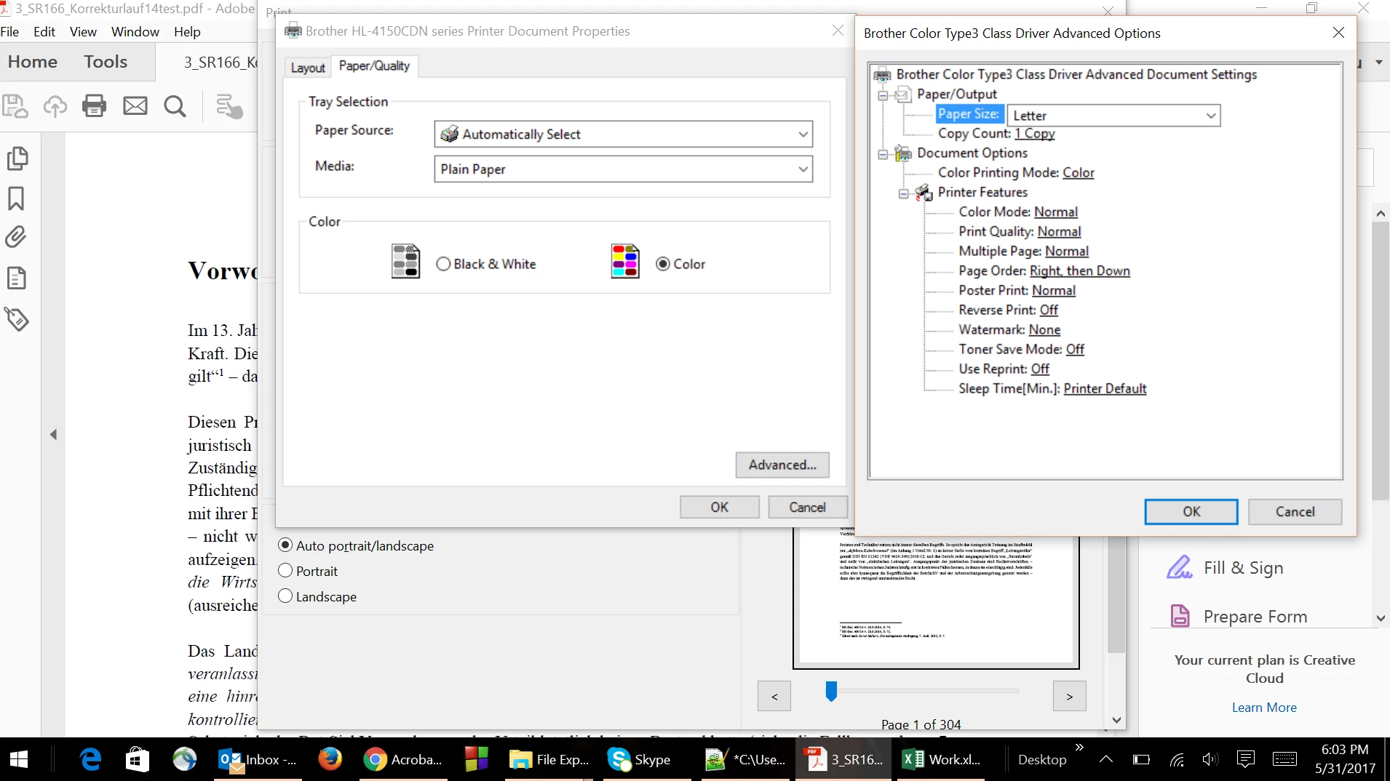Click the page preview slider handle
1390x781 pixels.
(x=831, y=691)
